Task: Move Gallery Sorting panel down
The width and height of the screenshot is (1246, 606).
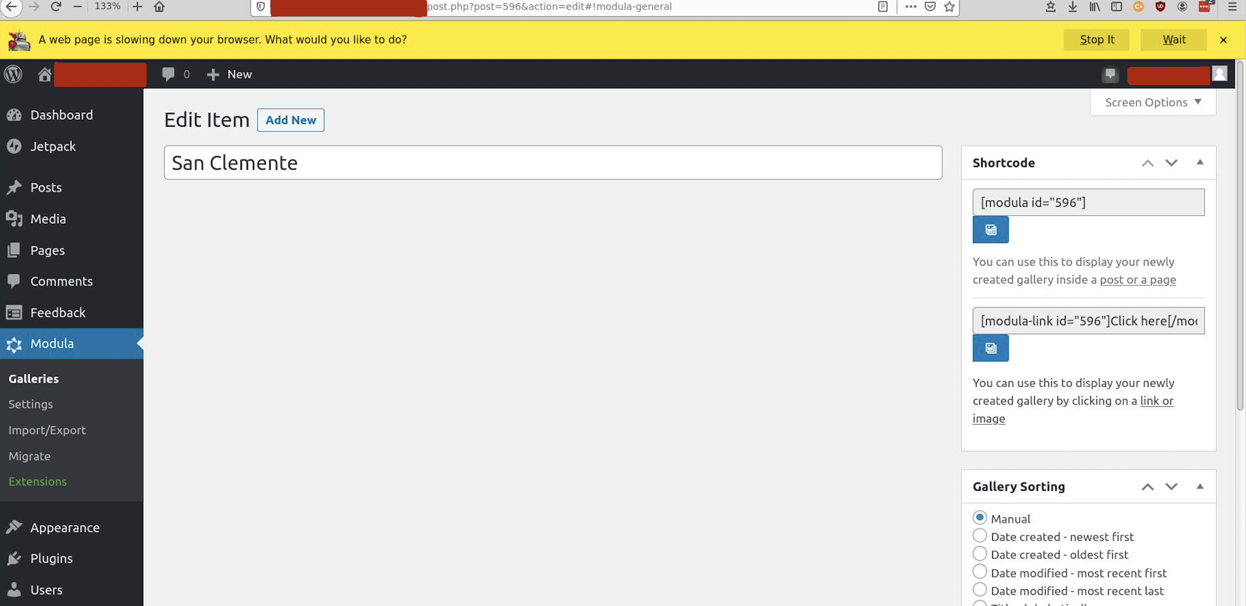Action: 1171,487
